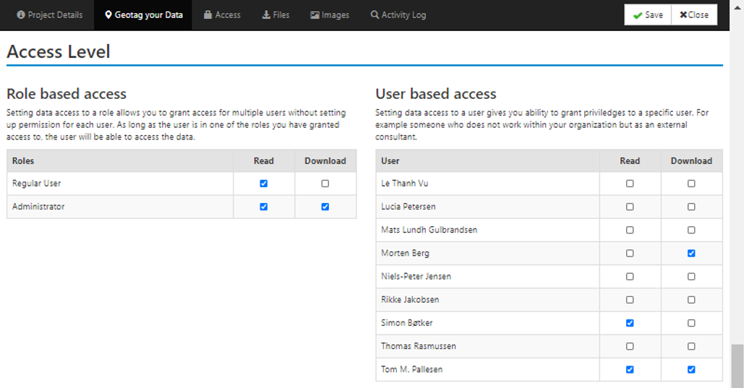
Task: Select the Administrator role name
Action: (x=38, y=207)
